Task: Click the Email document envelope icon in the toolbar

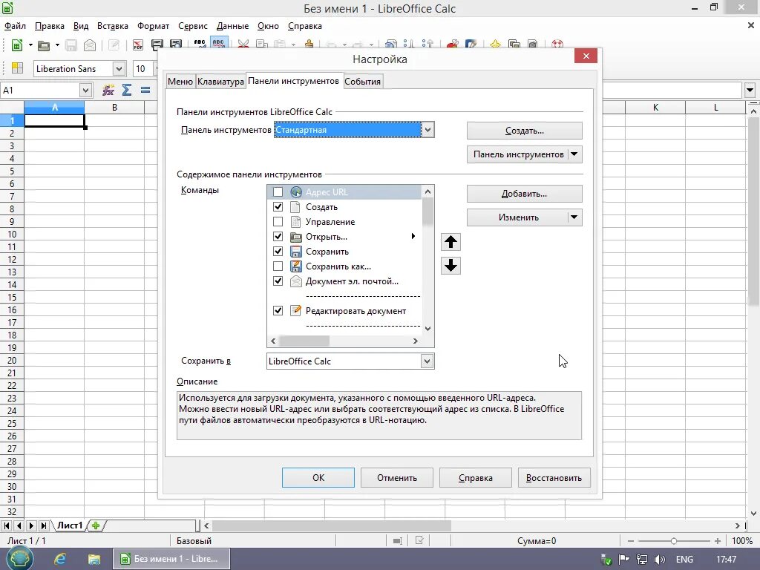Action: click(90, 45)
